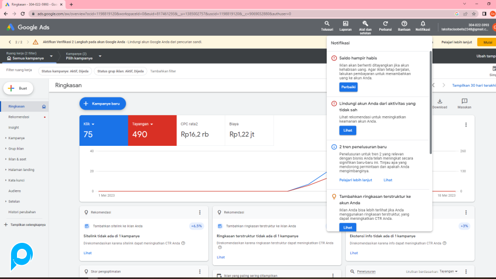
Task: Open the Bantuan help icon
Action: coord(404,24)
